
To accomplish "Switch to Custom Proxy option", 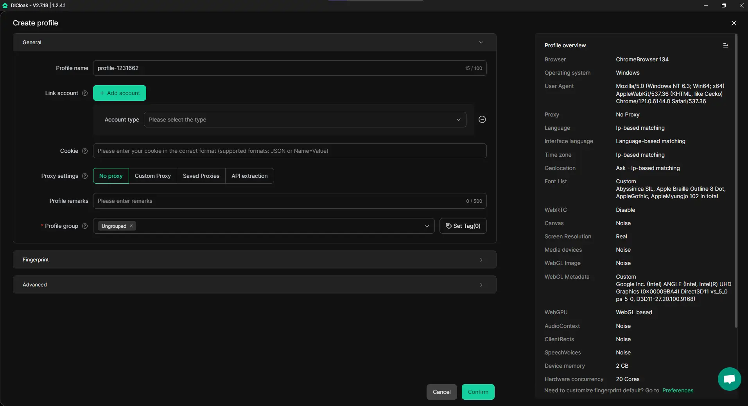I will coord(152,176).
